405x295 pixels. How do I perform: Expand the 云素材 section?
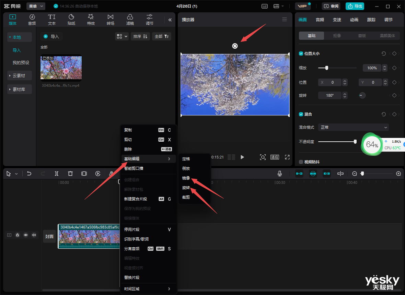pos(19,75)
